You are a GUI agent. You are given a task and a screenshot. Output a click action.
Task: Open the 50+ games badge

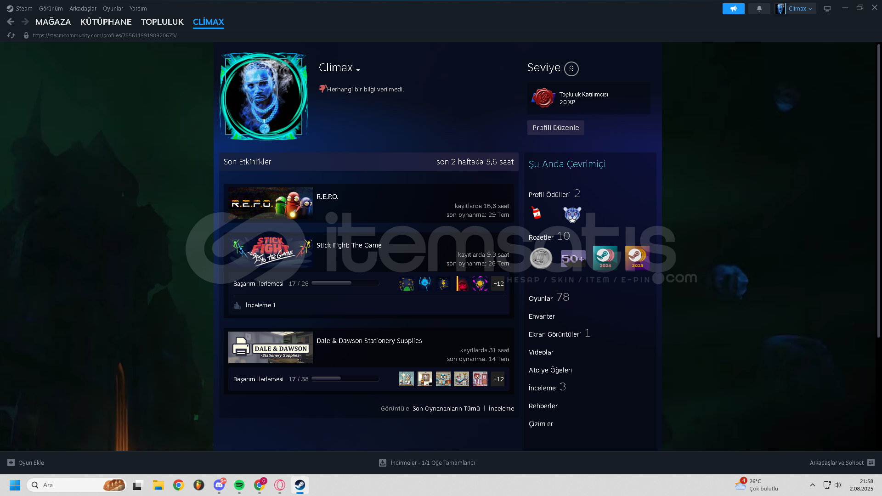(573, 258)
